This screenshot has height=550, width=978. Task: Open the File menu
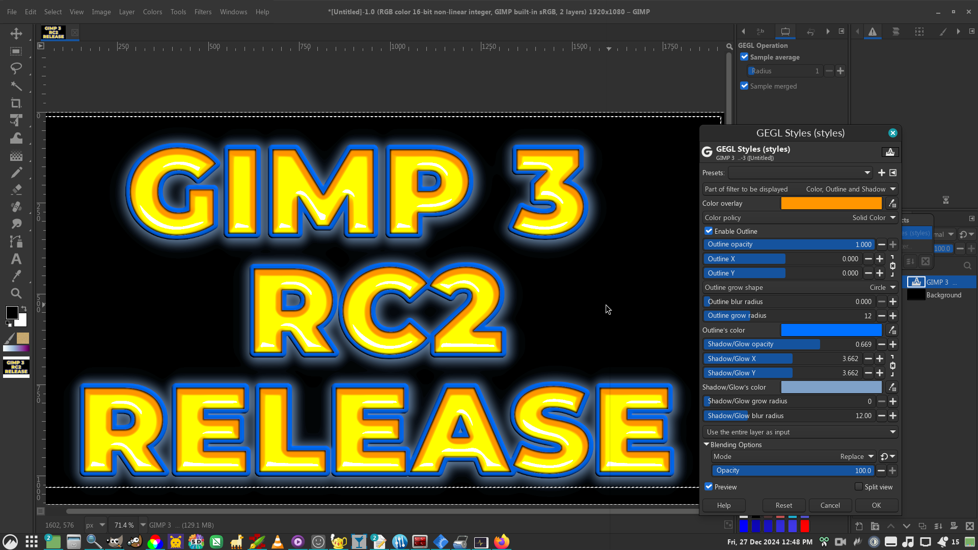pos(12,12)
